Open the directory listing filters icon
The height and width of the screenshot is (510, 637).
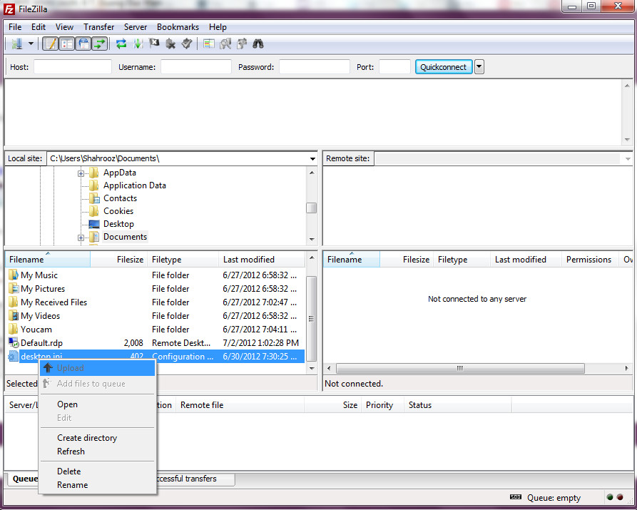(x=209, y=44)
